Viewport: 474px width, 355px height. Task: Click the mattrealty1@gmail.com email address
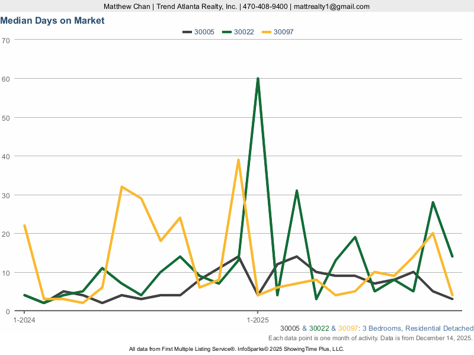[332, 7]
